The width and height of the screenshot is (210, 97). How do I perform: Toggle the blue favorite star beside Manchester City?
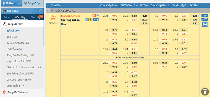tap(98, 16)
